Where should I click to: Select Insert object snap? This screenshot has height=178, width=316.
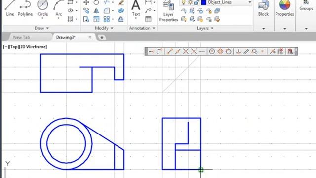(255, 52)
